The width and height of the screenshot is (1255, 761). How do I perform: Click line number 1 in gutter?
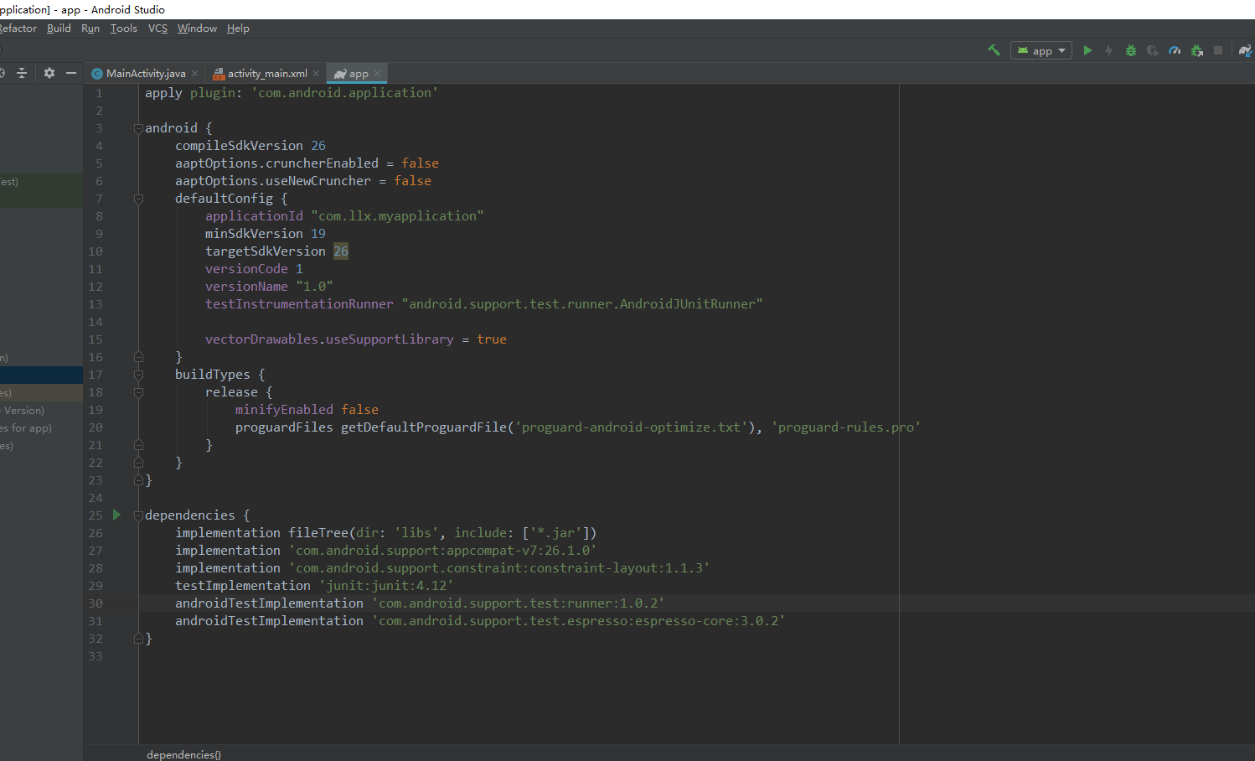tap(99, 93)
